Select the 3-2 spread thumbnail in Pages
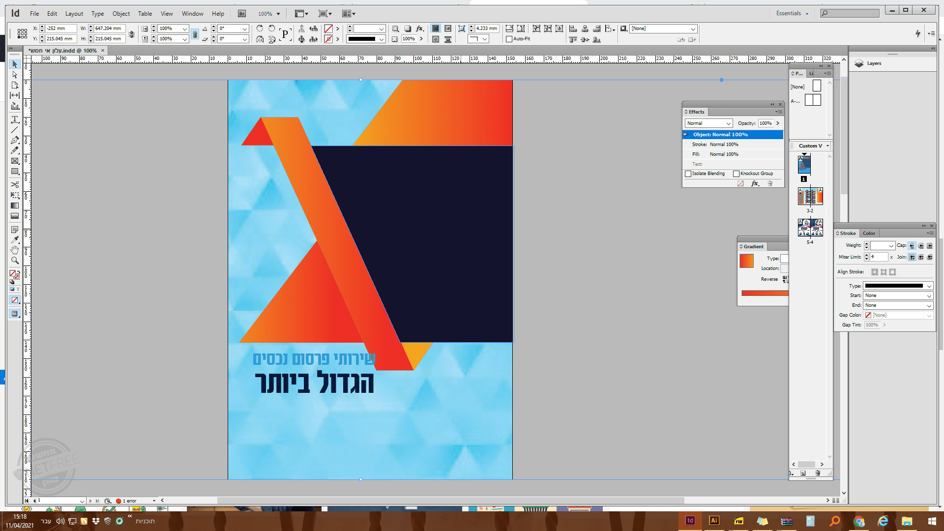The height and width of the screenshot is (531, 944). 810,196
